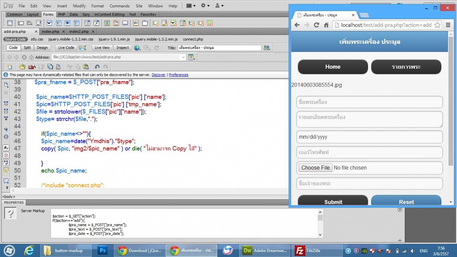Click the Open file folder icon
The width and height of the screenshot is (457, 257).
pyautogui.click(x=22, y=67)
